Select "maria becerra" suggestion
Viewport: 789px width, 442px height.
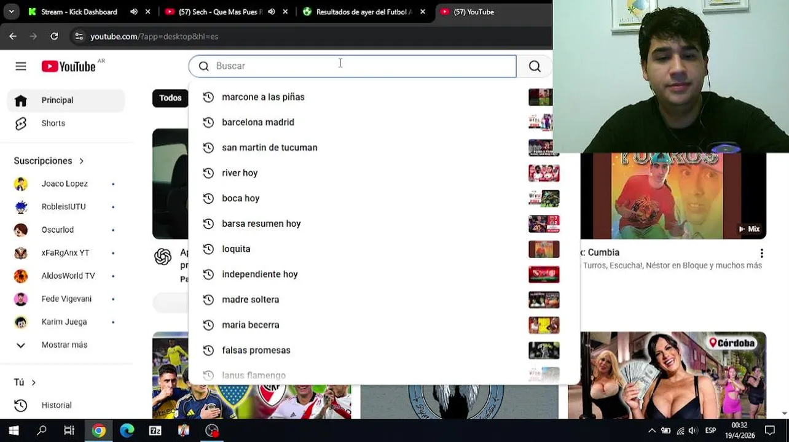pos(251,325)
